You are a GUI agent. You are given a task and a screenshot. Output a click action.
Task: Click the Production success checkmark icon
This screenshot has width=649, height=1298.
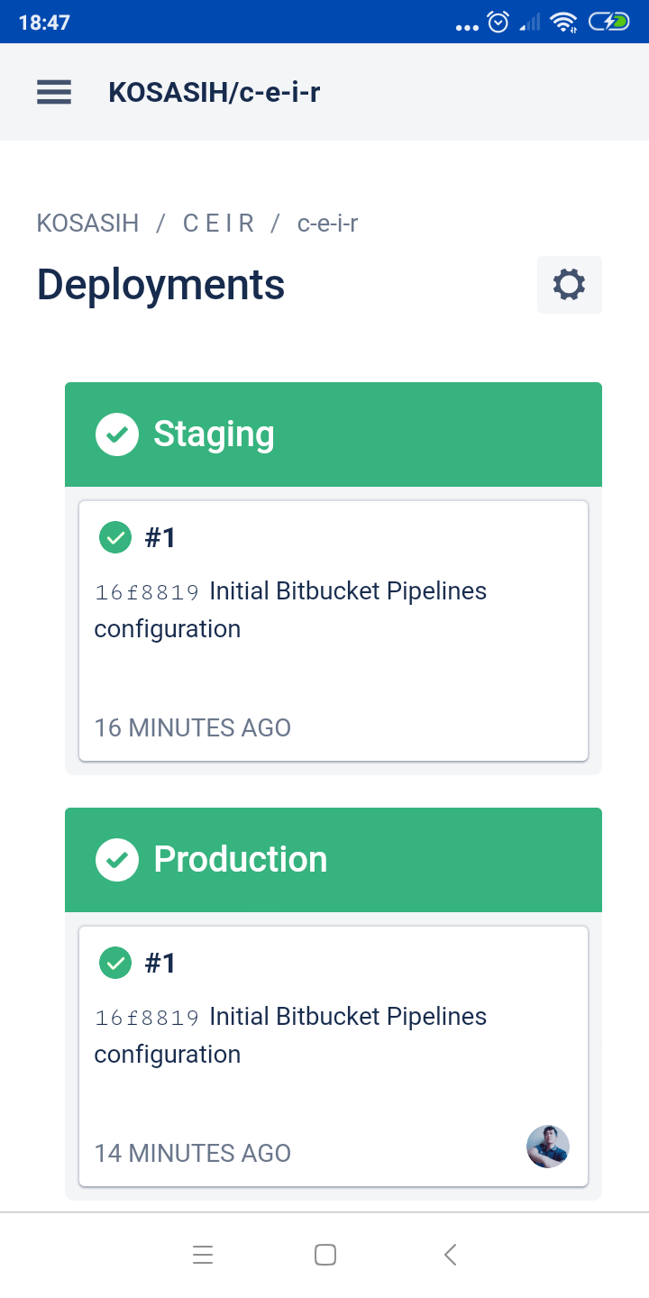(117, 860)
